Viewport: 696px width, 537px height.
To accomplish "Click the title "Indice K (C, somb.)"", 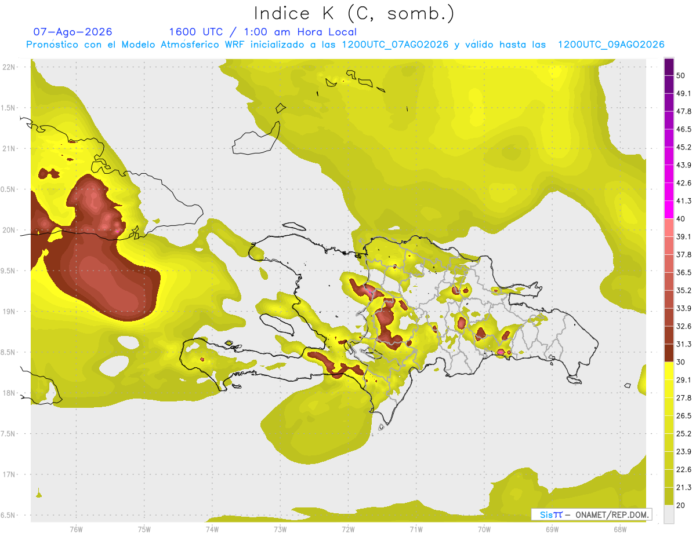I will pos(354,13).
